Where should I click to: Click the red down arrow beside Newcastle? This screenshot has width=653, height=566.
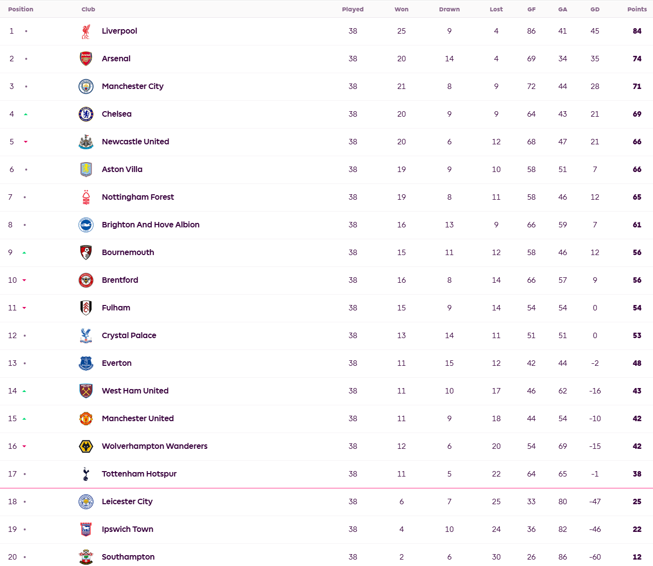[26, 142]
